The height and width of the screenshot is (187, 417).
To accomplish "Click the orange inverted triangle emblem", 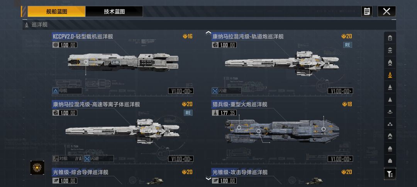I will (37, 168).
